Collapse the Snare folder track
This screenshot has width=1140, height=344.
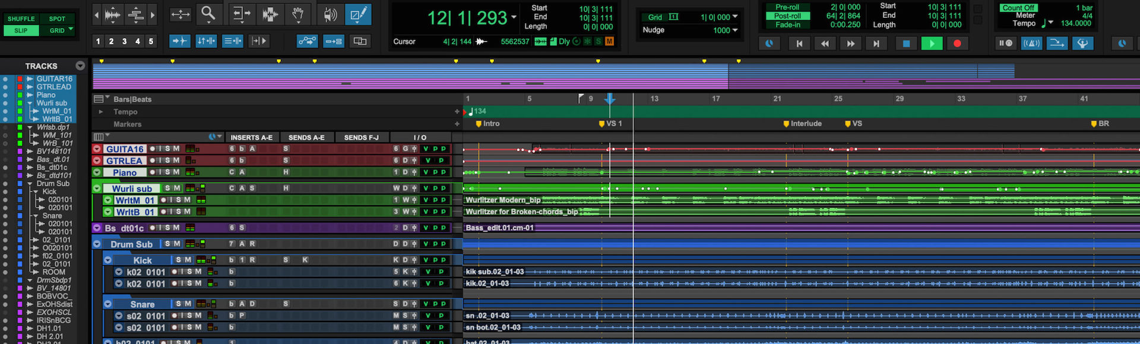(107, 304)
